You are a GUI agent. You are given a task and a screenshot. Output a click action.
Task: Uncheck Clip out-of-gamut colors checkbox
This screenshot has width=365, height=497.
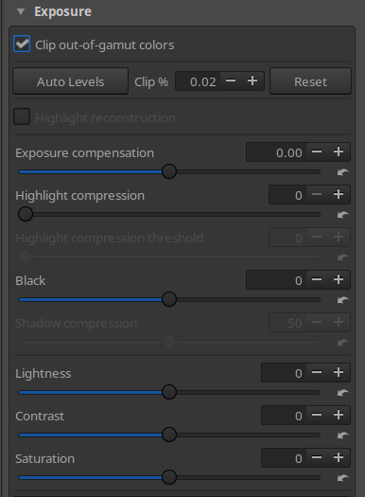click(22, 44)
